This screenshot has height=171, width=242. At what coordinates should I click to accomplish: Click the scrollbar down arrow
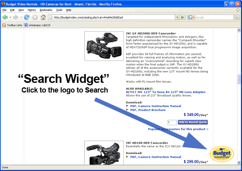pos(239,163)
